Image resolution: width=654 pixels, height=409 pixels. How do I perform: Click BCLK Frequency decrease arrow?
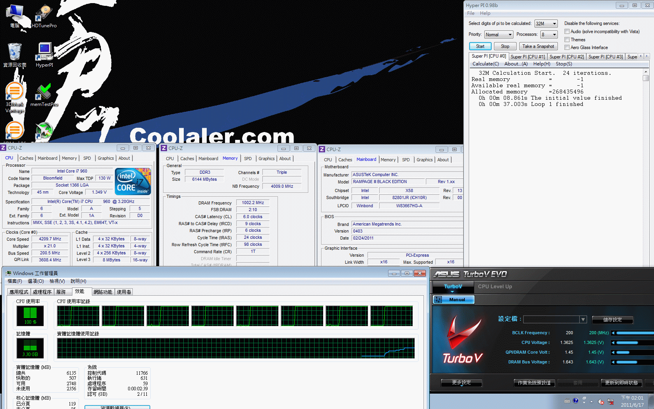[x=613, y=333]
